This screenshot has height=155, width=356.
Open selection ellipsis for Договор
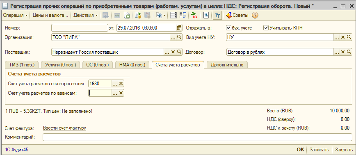(336, 52)
